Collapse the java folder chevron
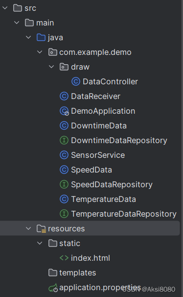The image size is (183, 297). coord(28,37)
